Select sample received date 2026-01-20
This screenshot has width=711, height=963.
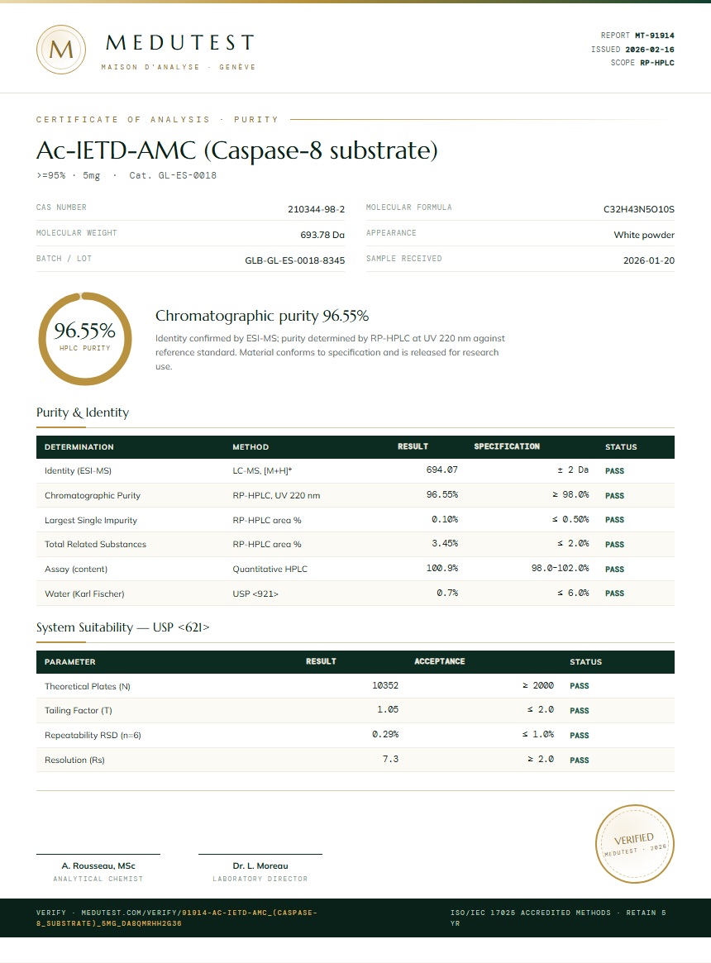click(x=648, y=261)
